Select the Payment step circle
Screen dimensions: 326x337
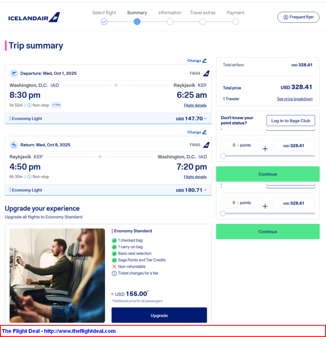(x=235, y=22)
